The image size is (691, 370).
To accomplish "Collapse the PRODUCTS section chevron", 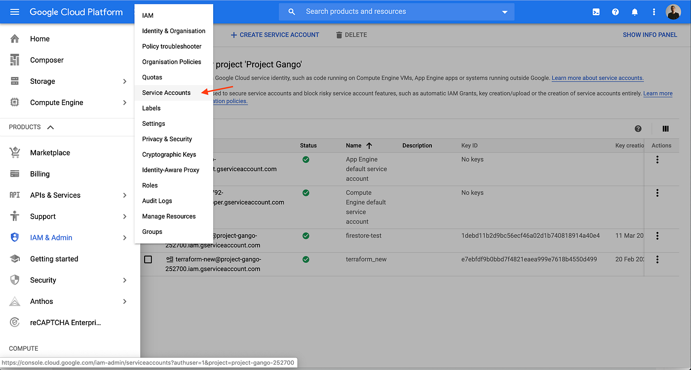I will pyautogui.click(x=50, y=127).
